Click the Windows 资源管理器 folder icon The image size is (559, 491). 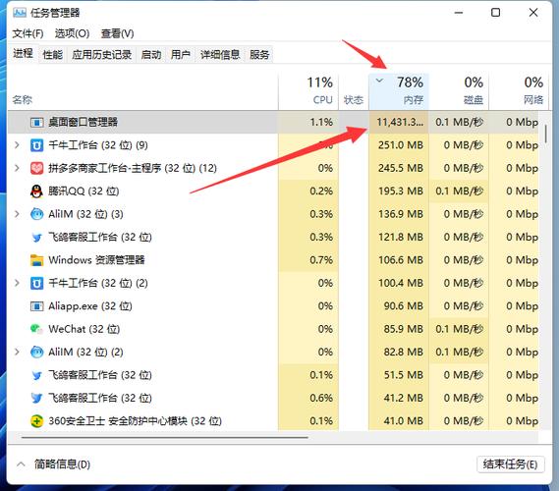36,260
